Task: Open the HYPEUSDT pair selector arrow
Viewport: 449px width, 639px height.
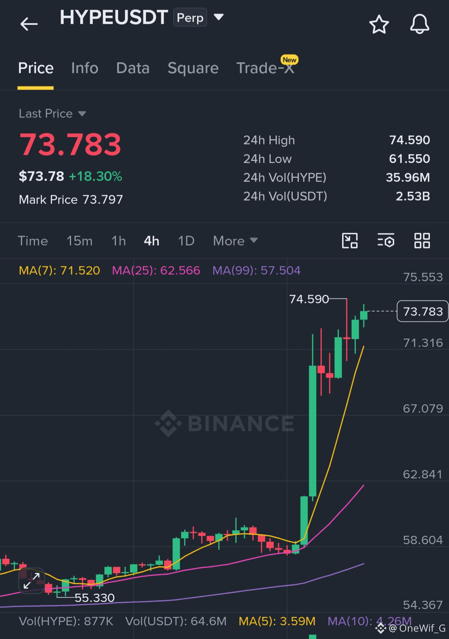Action: point(218,17)
